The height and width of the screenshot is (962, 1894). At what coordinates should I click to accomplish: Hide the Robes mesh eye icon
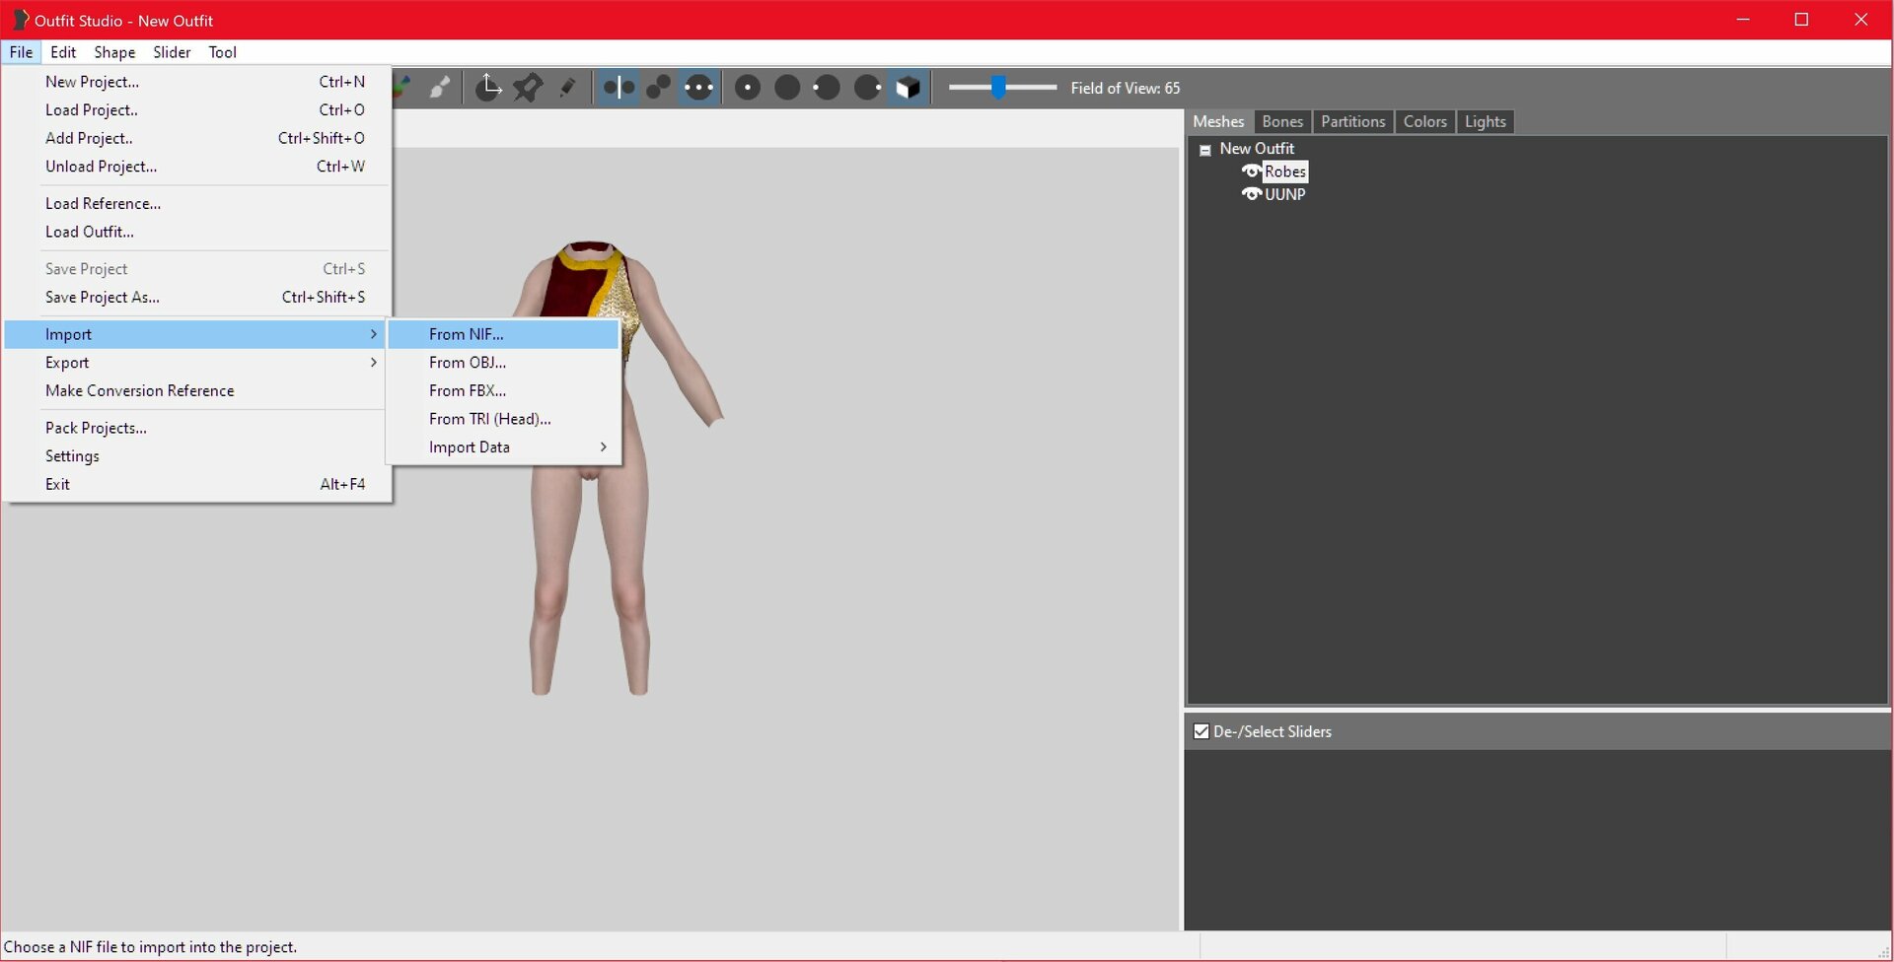click(1251, 172)
